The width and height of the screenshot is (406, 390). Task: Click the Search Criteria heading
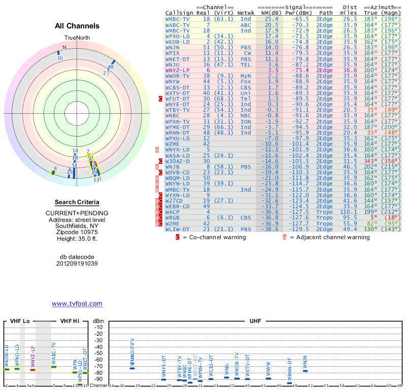(x=77, y=202)
